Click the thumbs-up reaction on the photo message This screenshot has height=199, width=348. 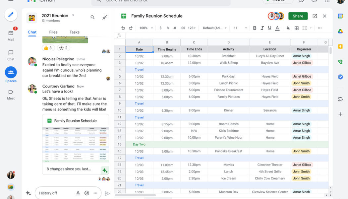(48, 47)
